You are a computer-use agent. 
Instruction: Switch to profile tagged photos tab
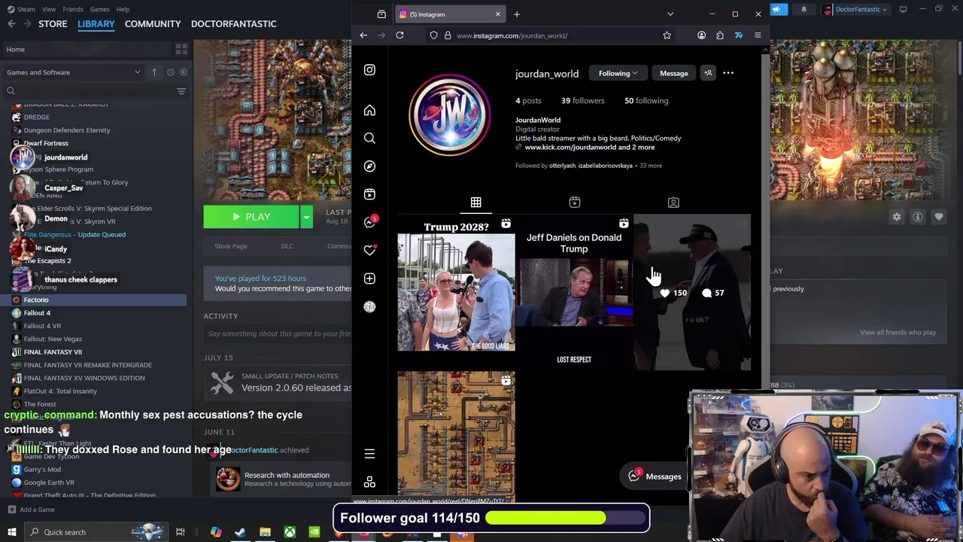[673, 202]
